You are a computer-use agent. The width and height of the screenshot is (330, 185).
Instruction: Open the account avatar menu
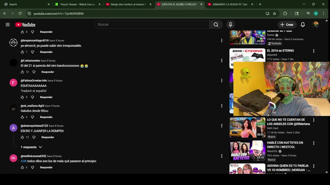pos(315,25)
